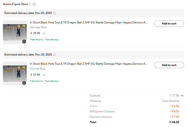This screenshot has width=187, height=127.
Task: Open the Normal Blue product thumbnail
Action: tap(15, 74)
